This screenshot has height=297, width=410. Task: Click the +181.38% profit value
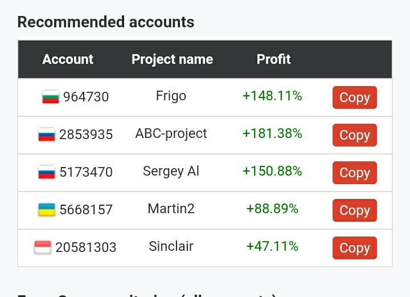(x=272, y=133)
